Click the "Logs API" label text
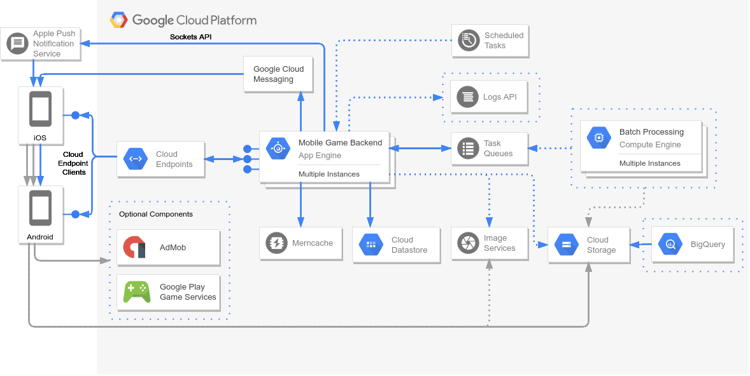 (x=500, y=97)
